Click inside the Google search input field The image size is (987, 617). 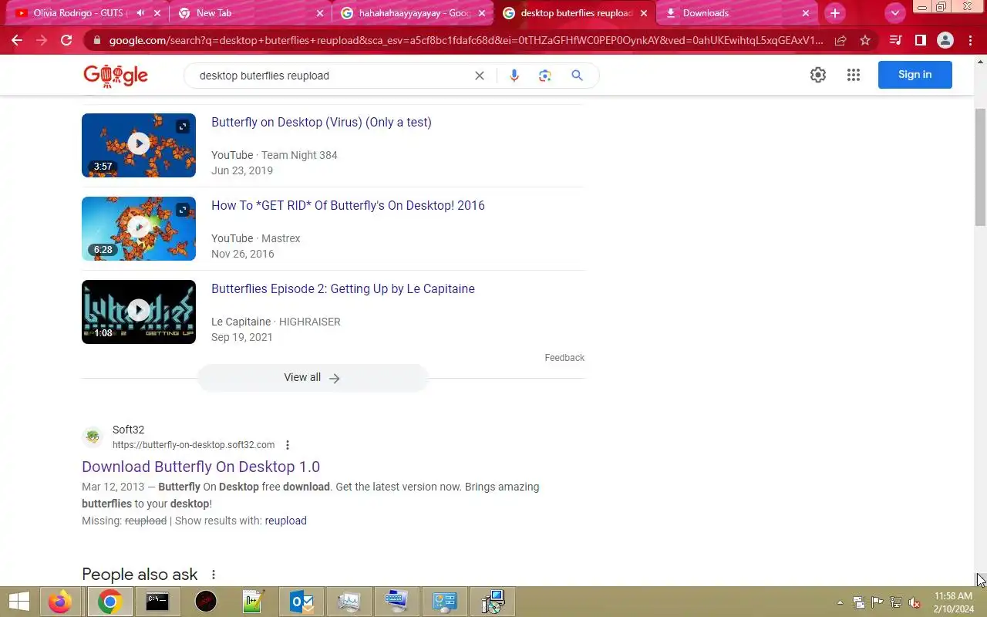point(332,76)
